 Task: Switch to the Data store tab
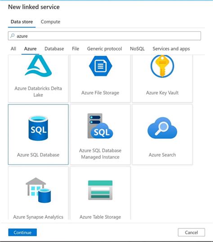[x=22, y=22]
